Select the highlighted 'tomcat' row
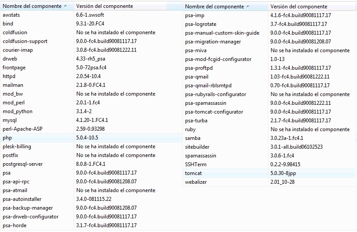 269,173
